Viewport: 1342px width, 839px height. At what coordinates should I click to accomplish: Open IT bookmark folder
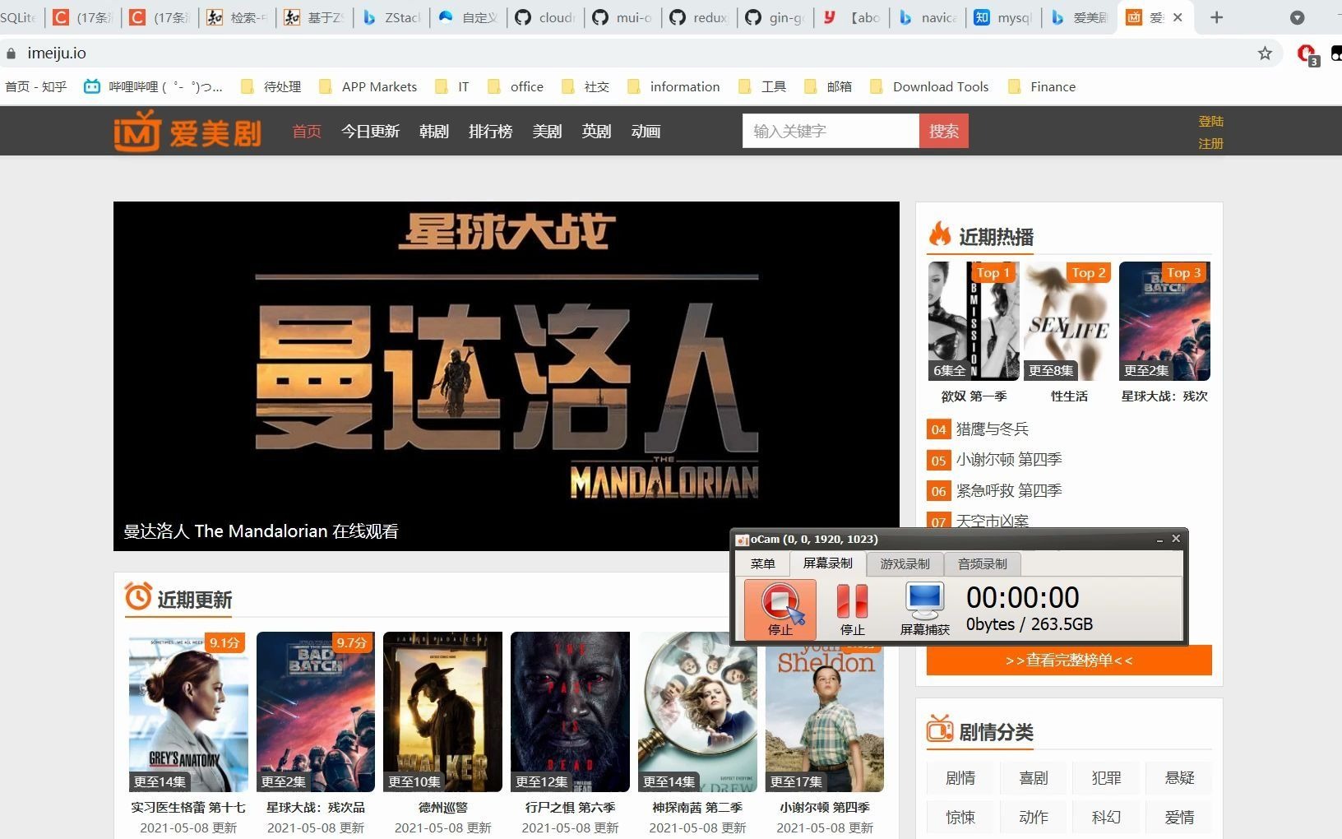[452, 86]
